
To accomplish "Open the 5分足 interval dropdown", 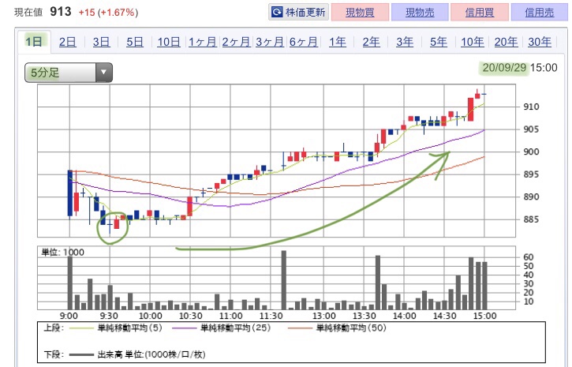I will 69,73.
